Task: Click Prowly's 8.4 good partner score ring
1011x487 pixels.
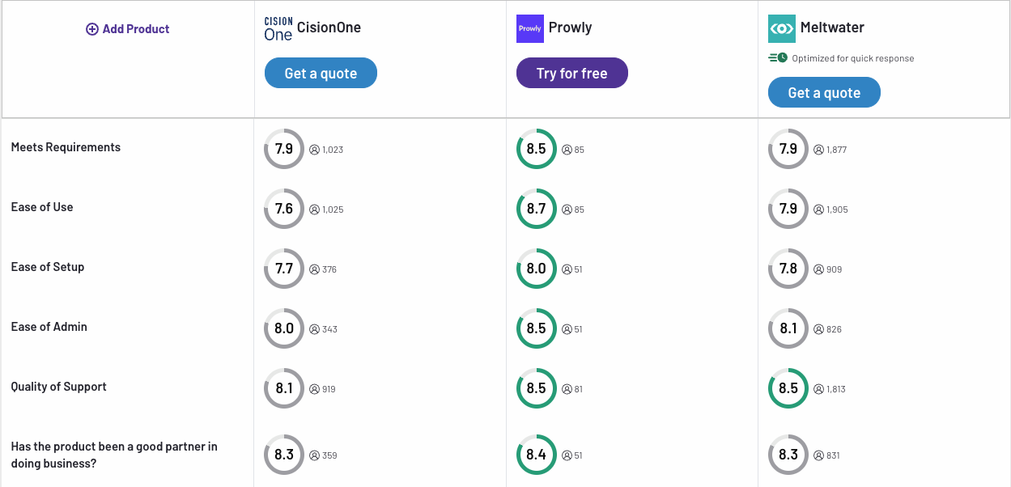Action: click(537, 455)
